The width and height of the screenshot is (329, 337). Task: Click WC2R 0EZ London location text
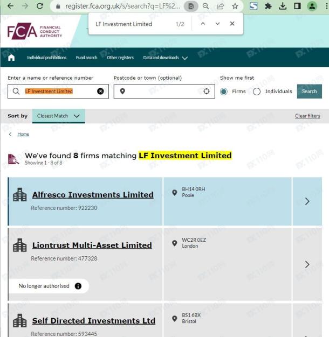point(194,243)
